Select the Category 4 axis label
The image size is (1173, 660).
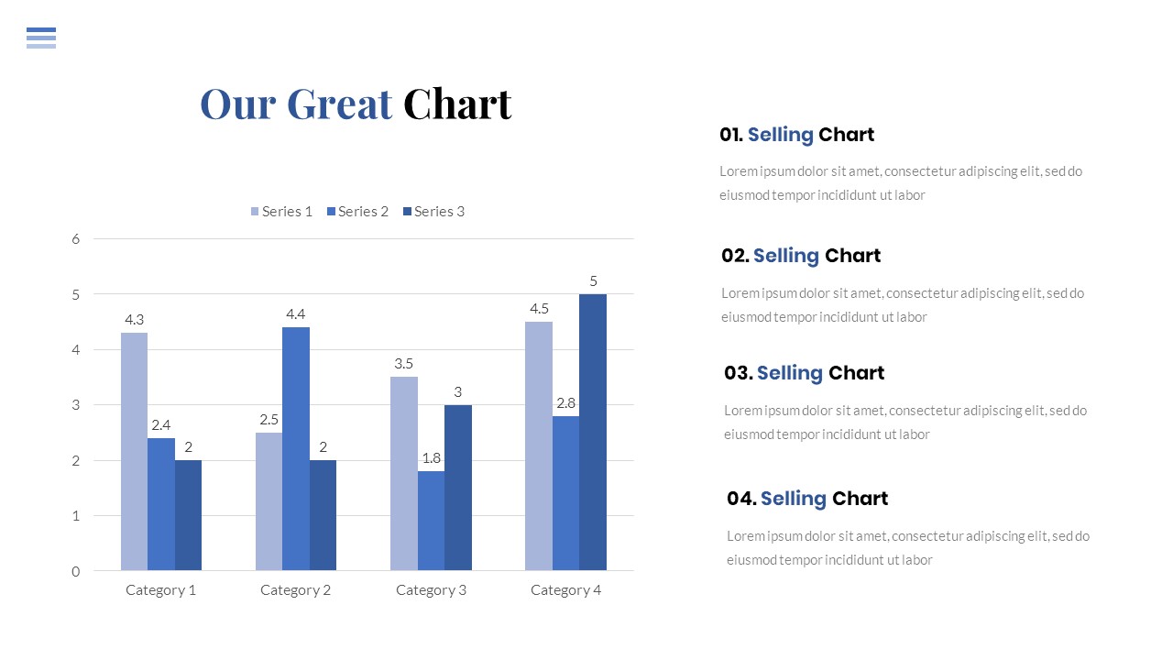point(565,590)
